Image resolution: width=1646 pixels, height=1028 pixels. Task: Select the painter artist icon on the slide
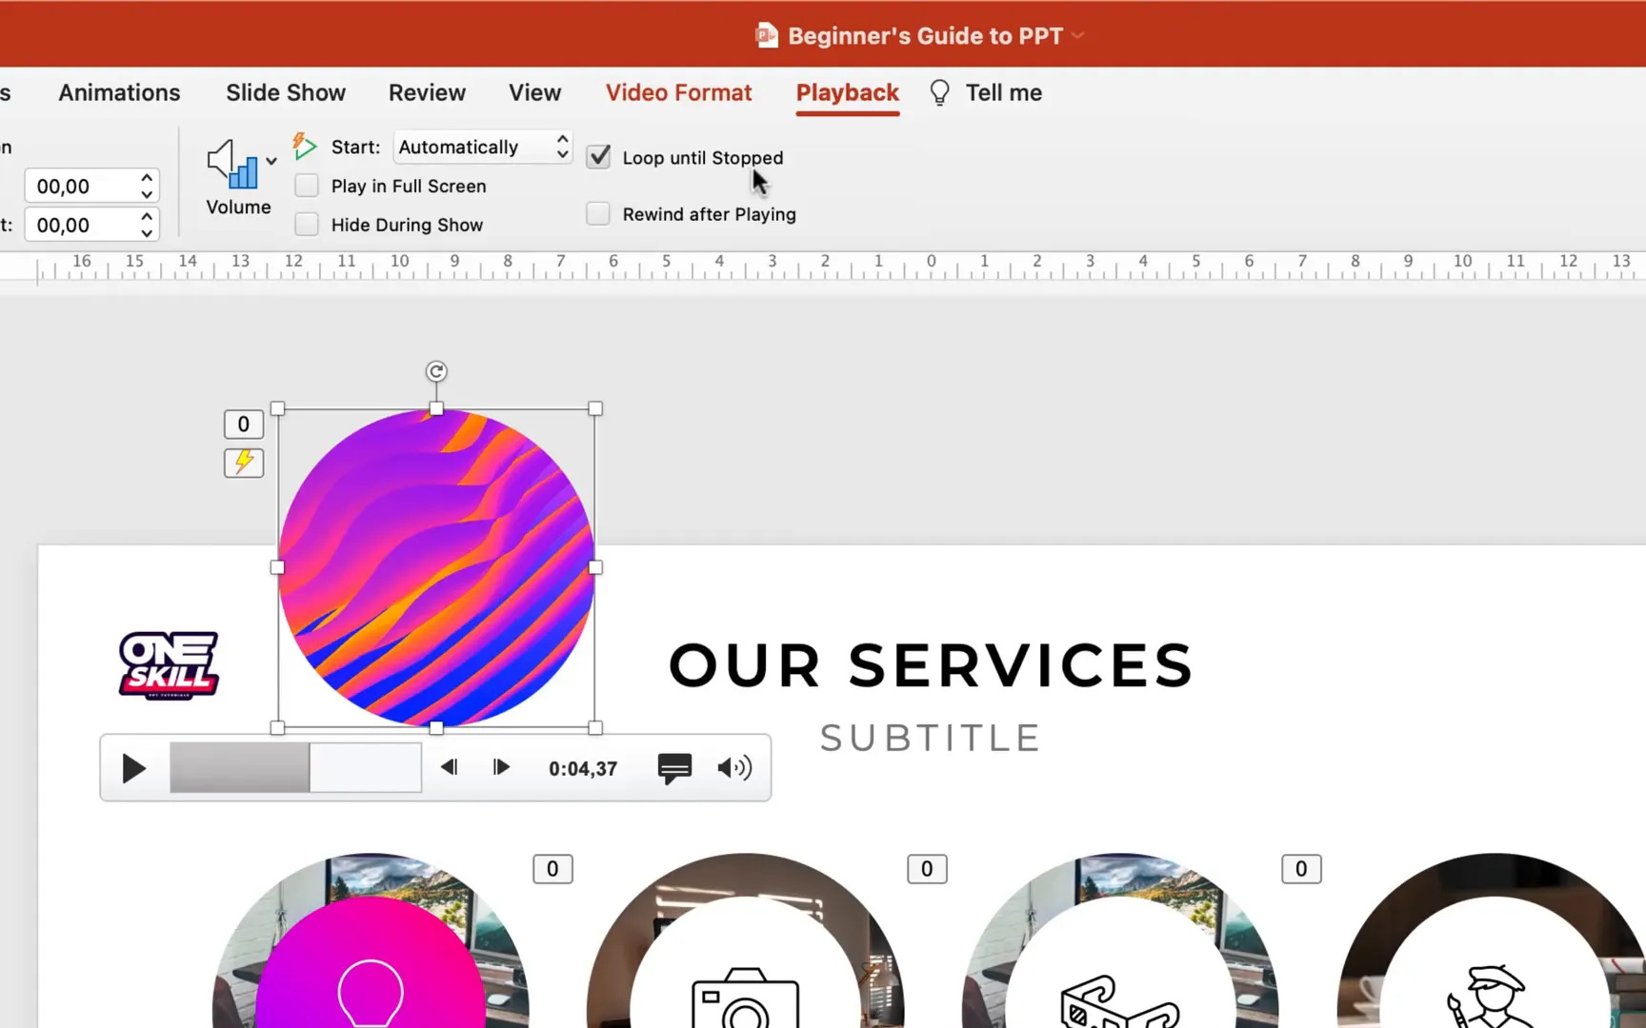(x=1491, y=997)
